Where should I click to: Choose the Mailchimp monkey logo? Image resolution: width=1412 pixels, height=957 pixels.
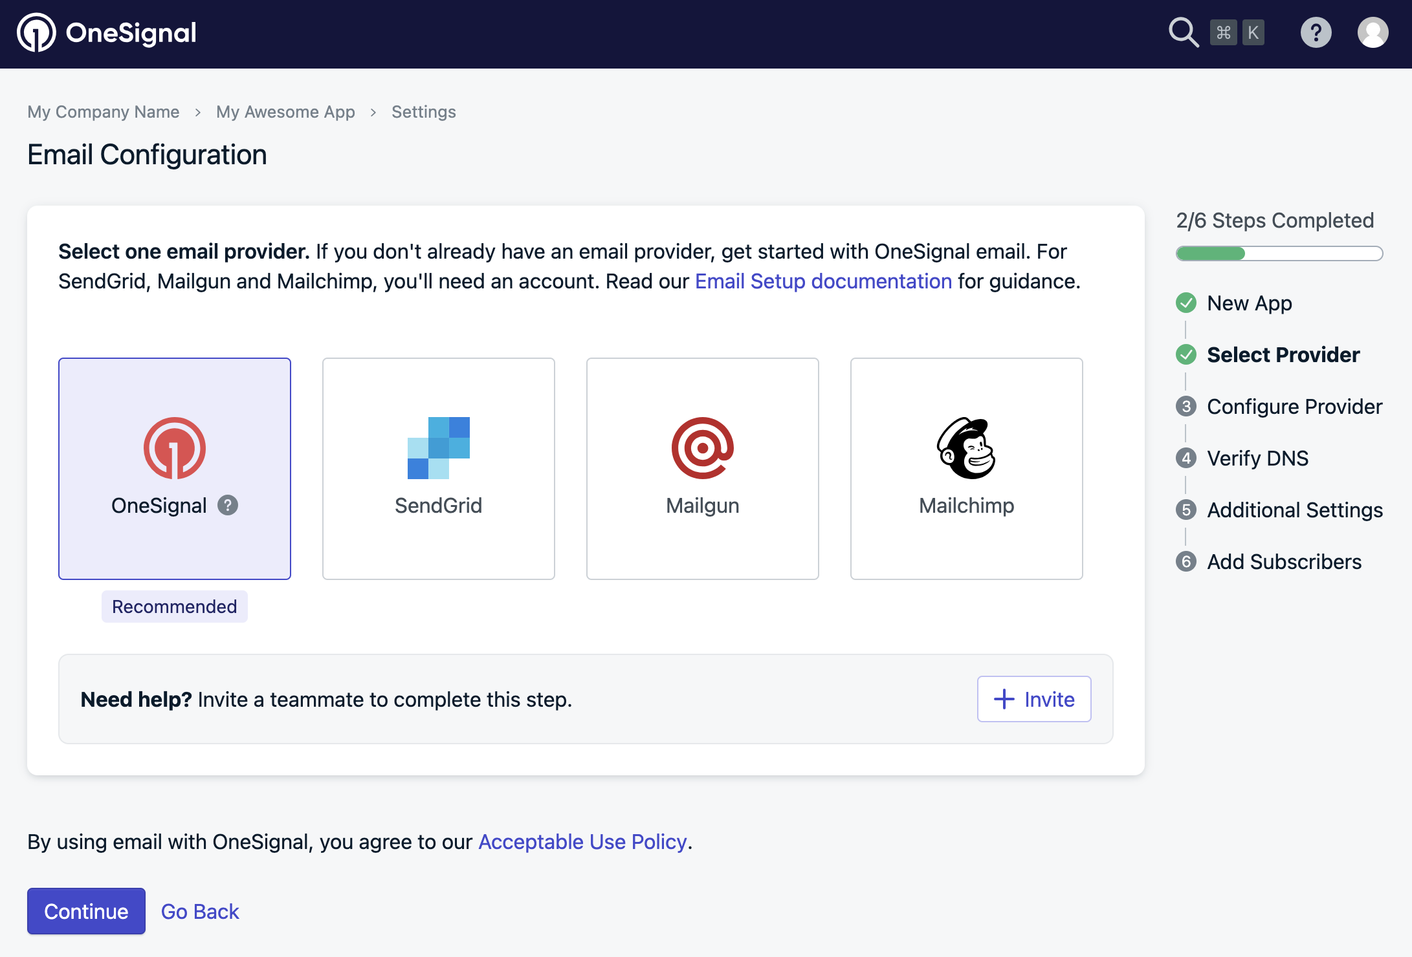[x=966, y=447]
